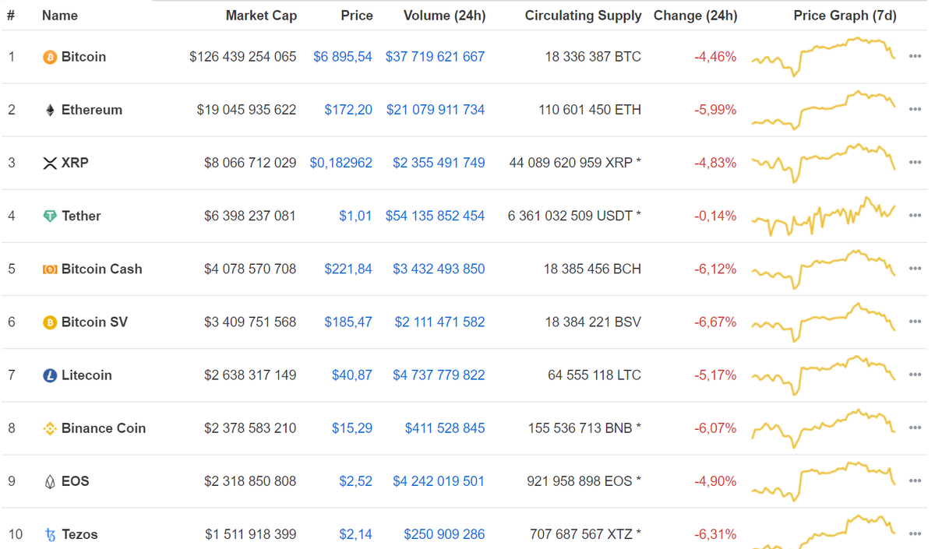This screenshot has height=549, width=935.
Task: Click the Tether logo icon
Action: (50, 216)
